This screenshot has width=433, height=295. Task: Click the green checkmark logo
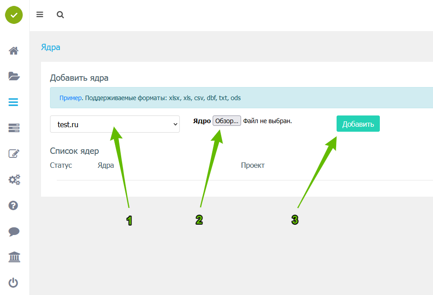[x=14, y=15]
